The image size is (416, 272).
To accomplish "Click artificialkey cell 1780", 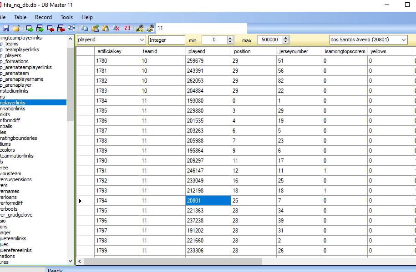I will 117,61.
